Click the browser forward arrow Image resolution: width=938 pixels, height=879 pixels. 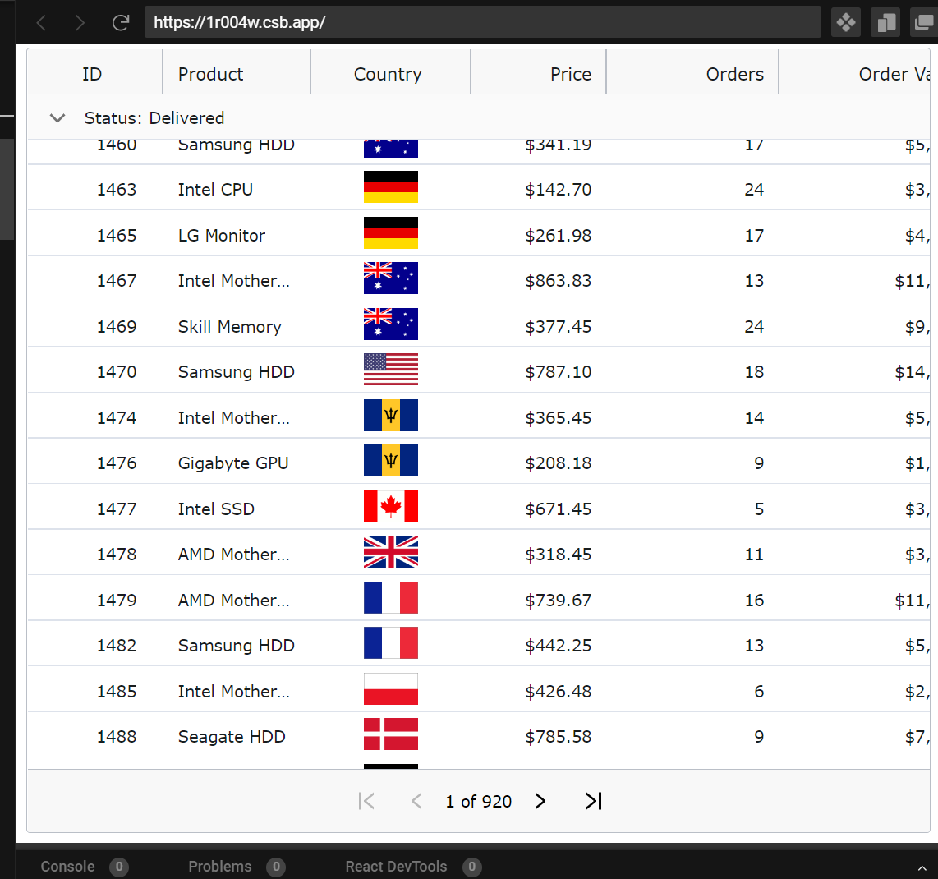(x=80, y=23)
